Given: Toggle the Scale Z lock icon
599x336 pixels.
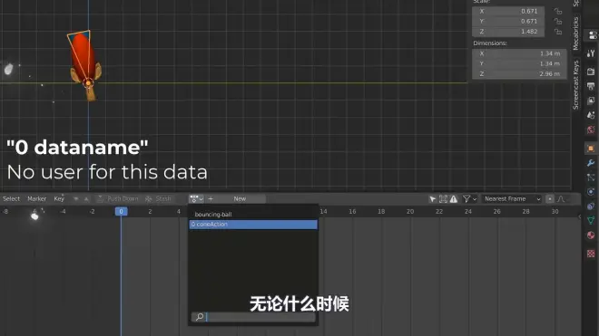Looking at the screenshot, I should tap(558, 32).
